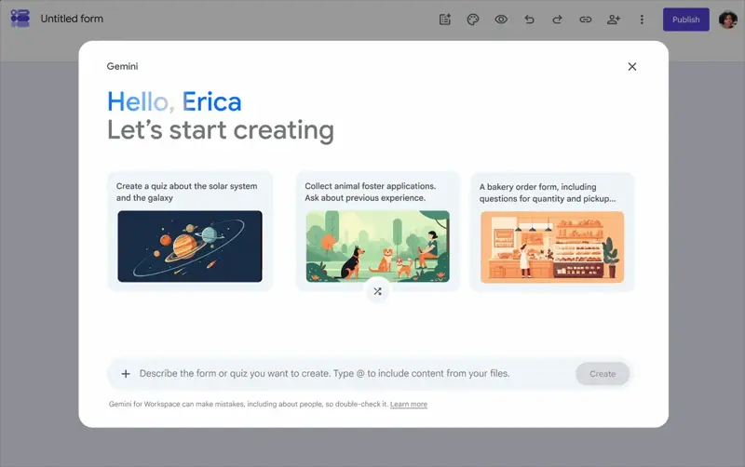Screen dimensions: 745x467
Task: Open the customize theme palette icon
Action: [x=473, y=20]
